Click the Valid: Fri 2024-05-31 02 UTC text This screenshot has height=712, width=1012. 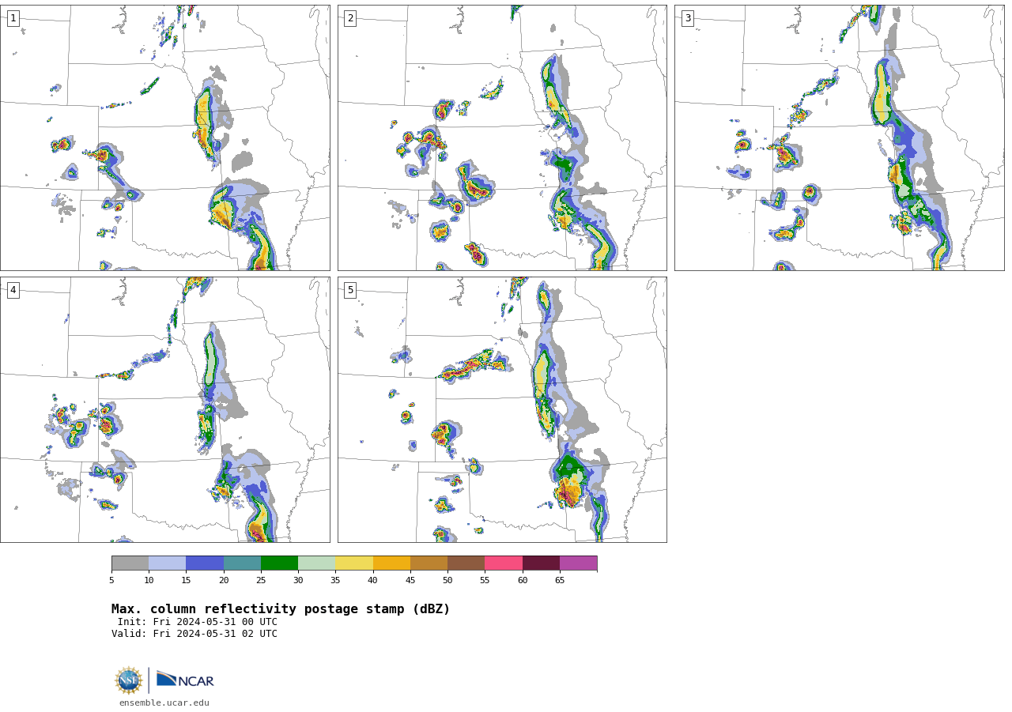(194, 634)
